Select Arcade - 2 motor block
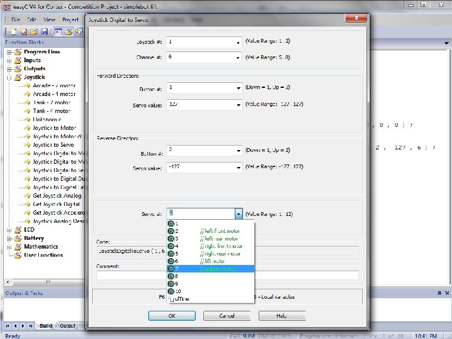452x339 pixels. pyautogui.click(x=54, y=85)
